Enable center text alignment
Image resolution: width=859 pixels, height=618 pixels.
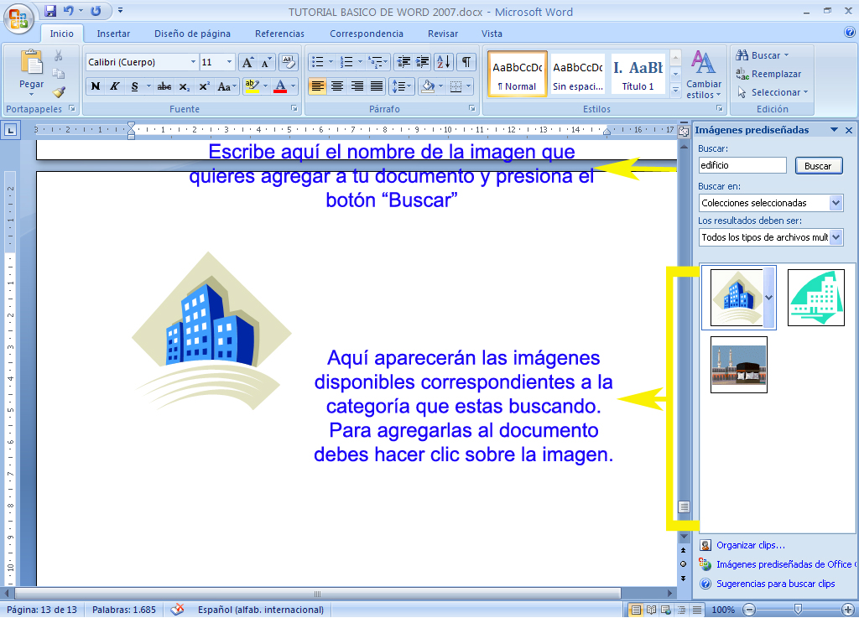(337, 86)
